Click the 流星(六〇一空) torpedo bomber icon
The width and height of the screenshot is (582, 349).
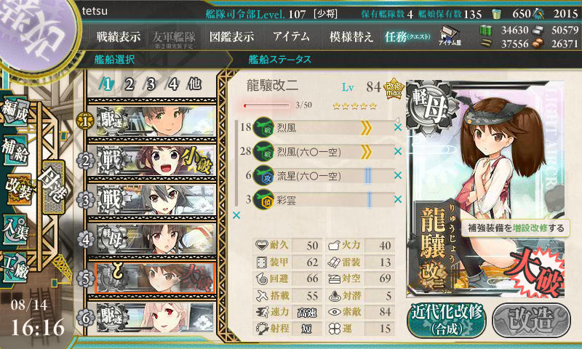click(263, 176)
